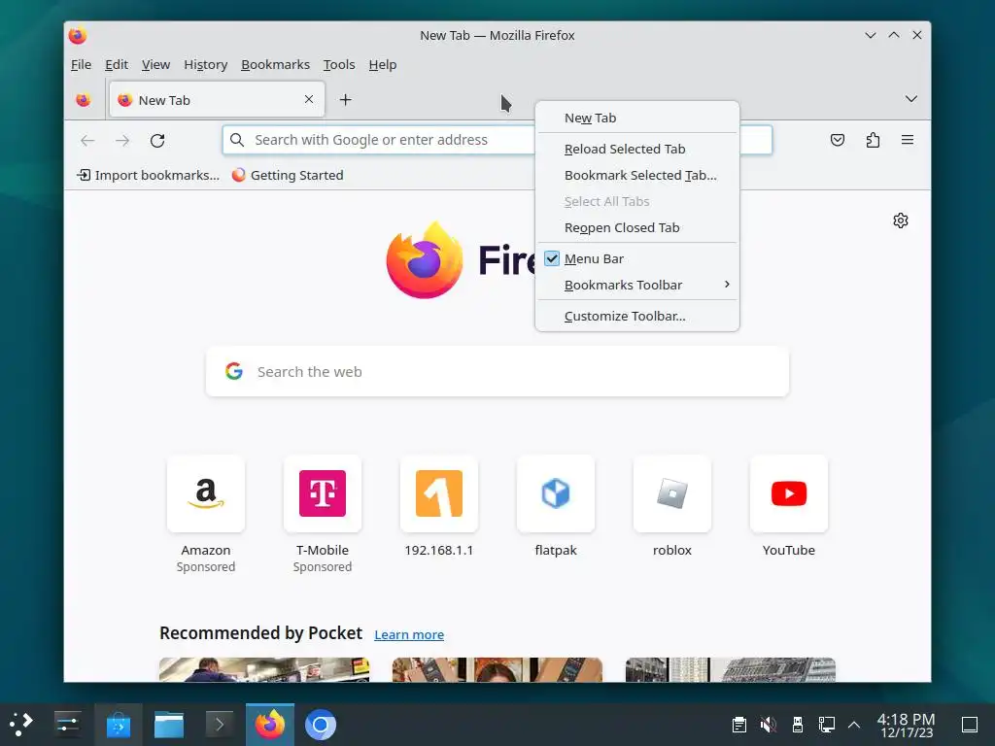Click the Search the web box
The width and height of the screenshot is (995, 746).
(x=497, y=372)
